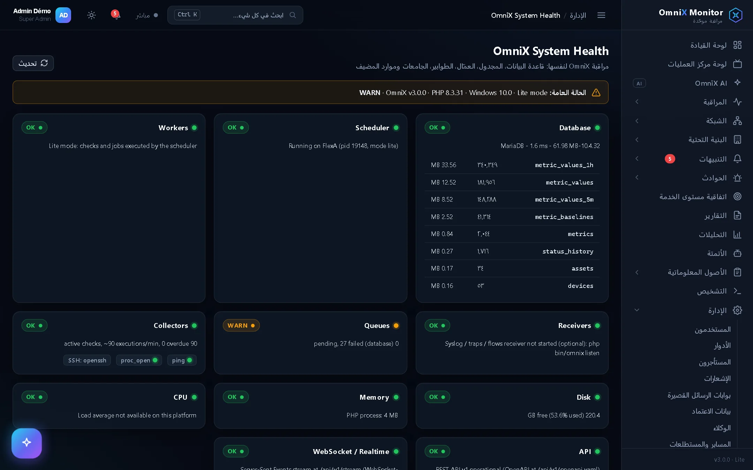Expand the التنبيهات section chevron

pos(637,159)
